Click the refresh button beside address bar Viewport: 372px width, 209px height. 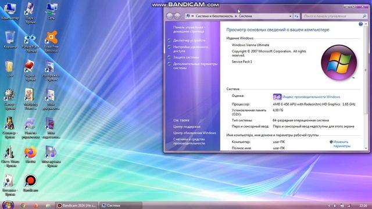tap(296, 16)
